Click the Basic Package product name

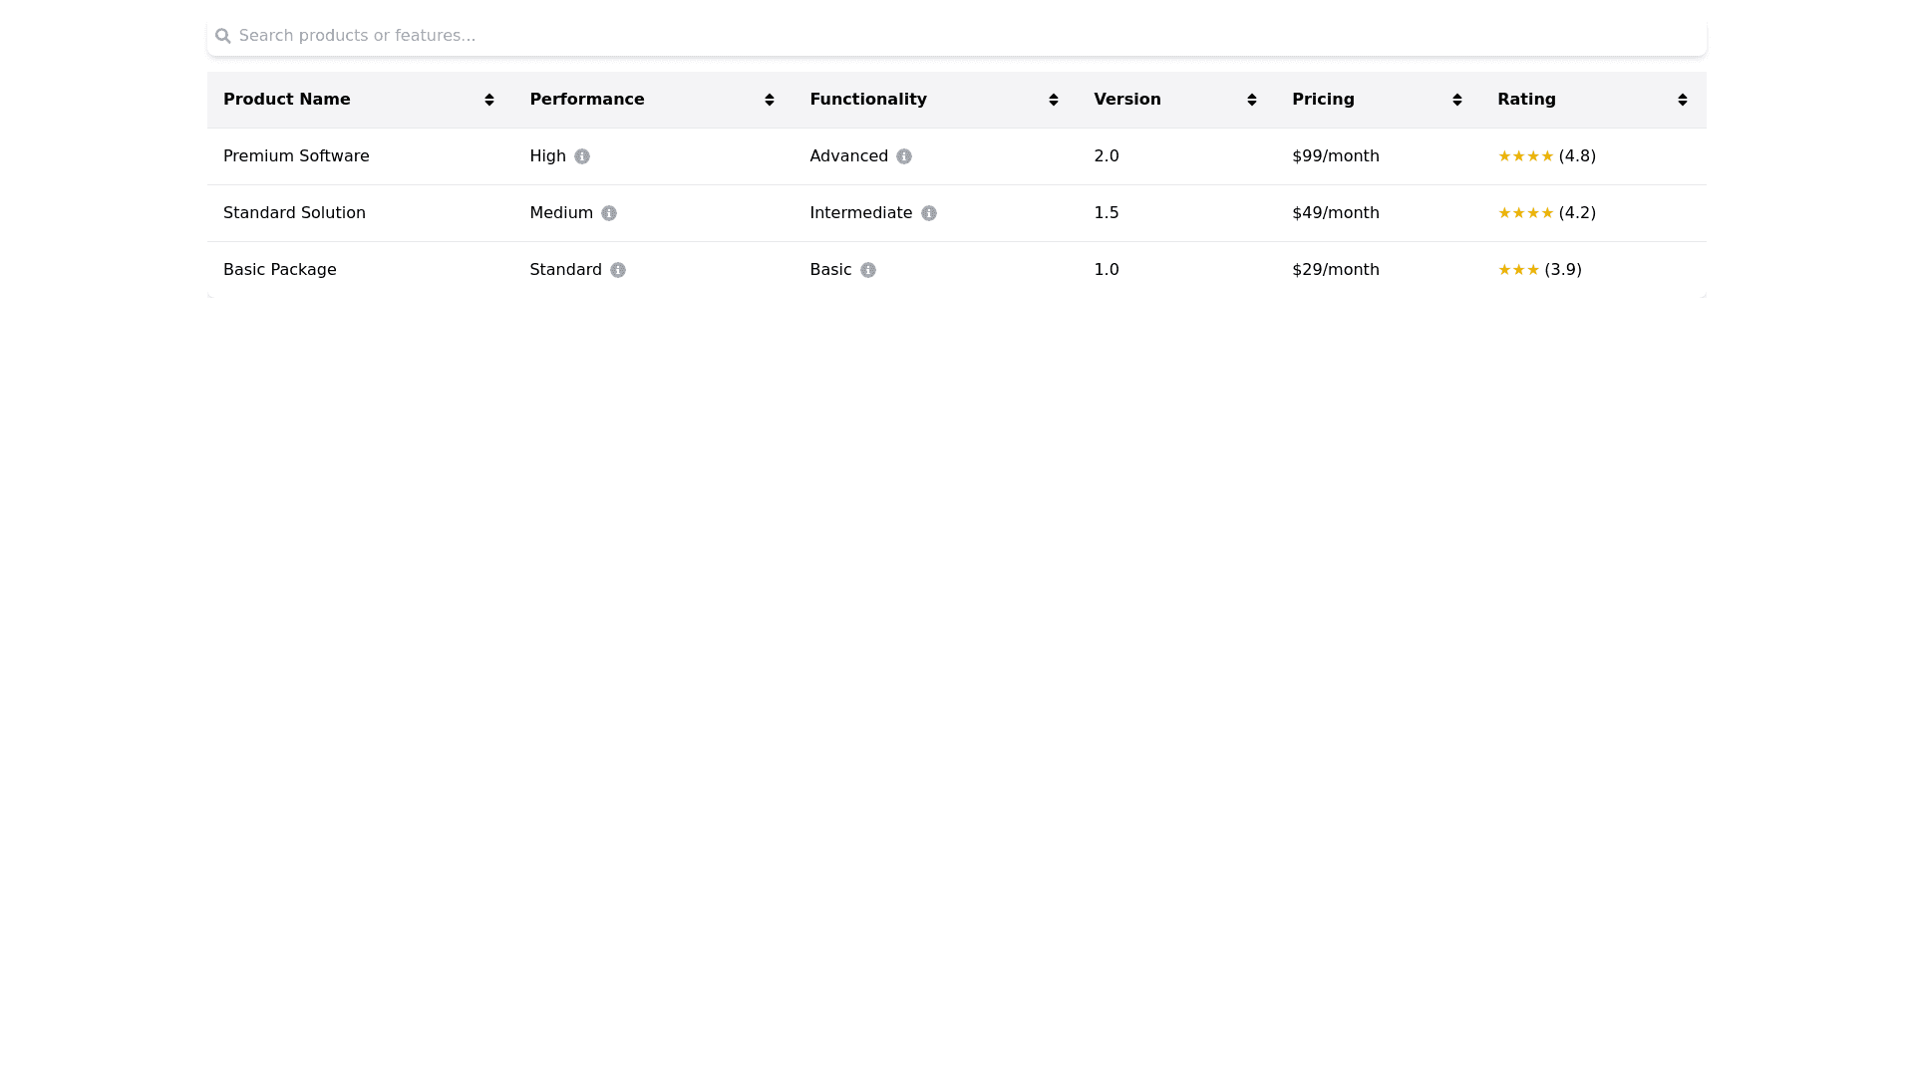pyautogui.click(x=280, y=270)
